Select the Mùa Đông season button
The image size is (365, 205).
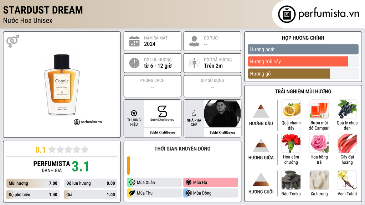click(x=211, y=193)
